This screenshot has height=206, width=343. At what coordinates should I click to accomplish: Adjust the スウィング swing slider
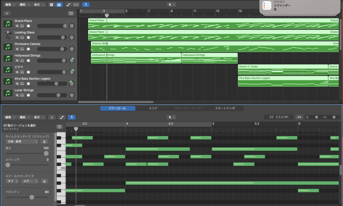point(27,165)
